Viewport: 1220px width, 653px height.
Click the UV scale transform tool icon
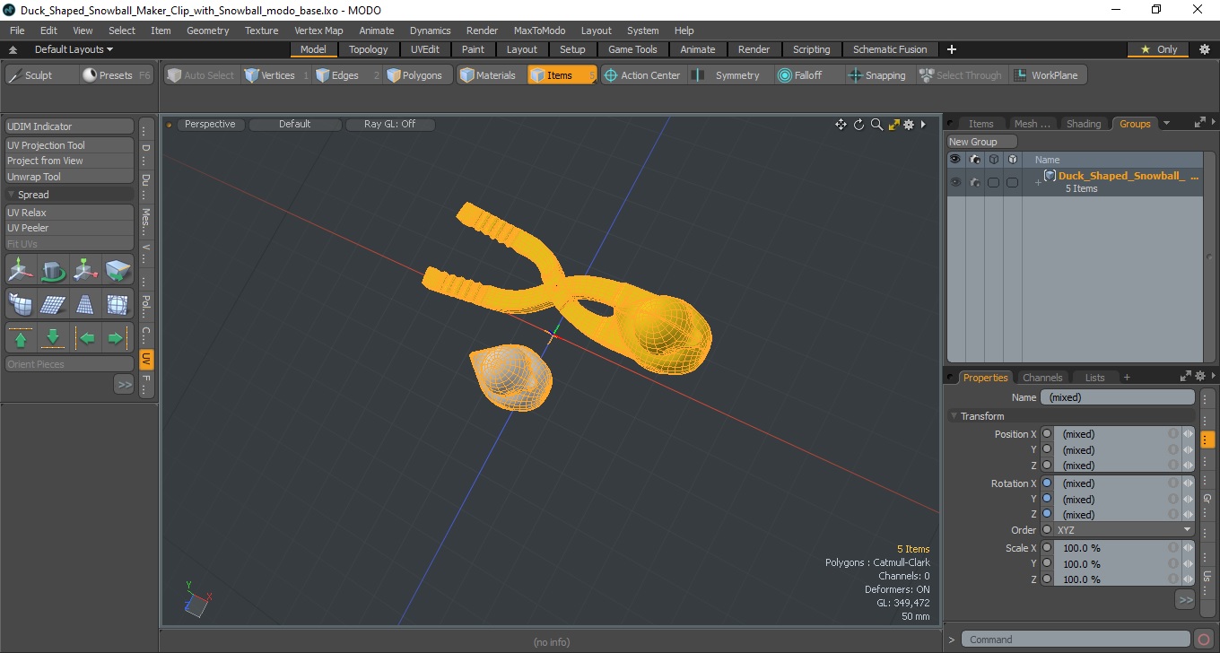pos(85,270)
